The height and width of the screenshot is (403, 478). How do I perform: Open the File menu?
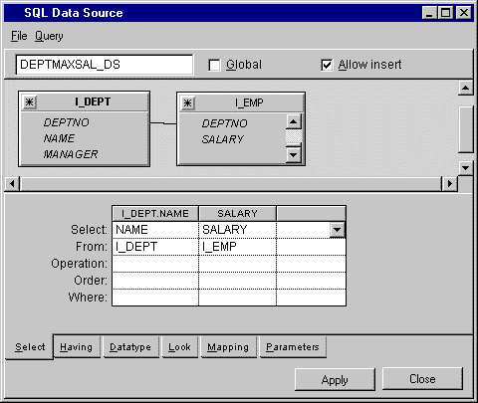pos(19,36)
